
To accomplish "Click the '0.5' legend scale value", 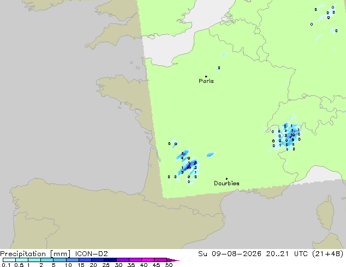I will (19, 265).
